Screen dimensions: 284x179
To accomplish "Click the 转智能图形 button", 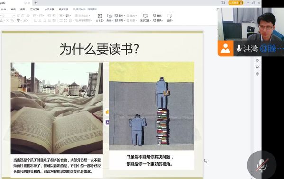I will [x=83, y=20].
